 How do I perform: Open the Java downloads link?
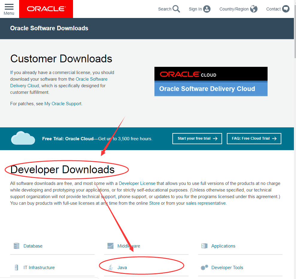(122, 268)
